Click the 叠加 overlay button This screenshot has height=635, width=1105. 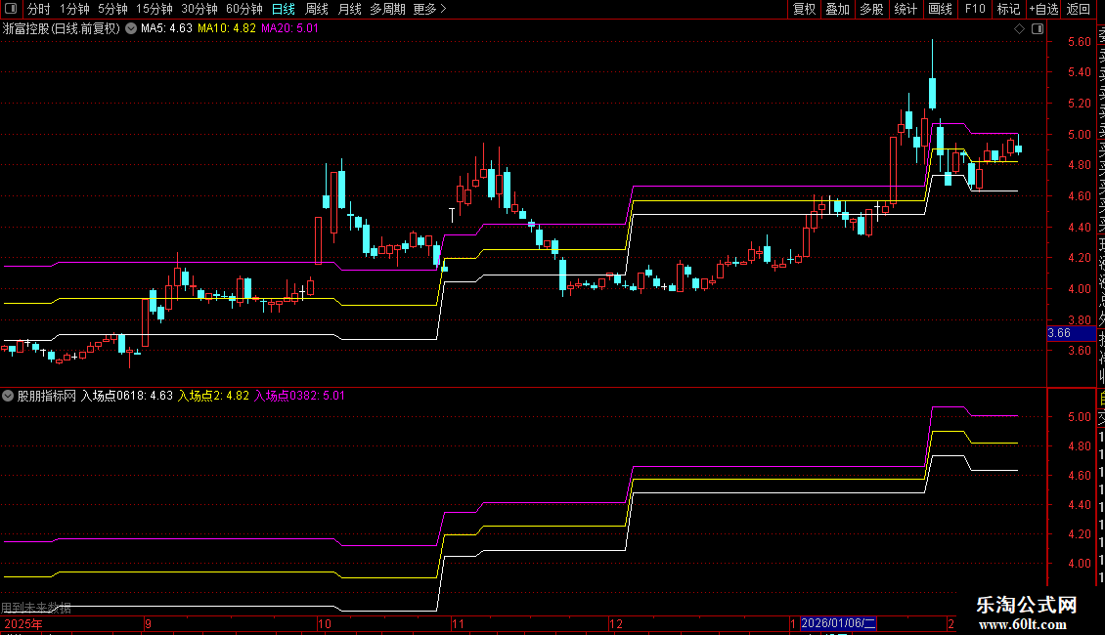[x=838, y=9]
